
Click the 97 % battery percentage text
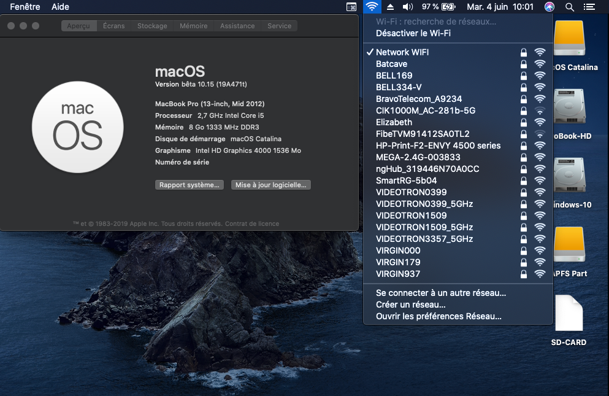tap(431, 7)
